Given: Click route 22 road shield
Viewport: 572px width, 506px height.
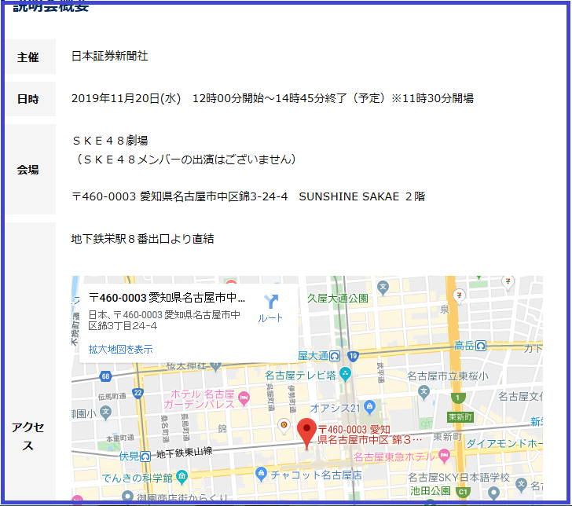Looking at the screenshot, I should coord(137,394).
